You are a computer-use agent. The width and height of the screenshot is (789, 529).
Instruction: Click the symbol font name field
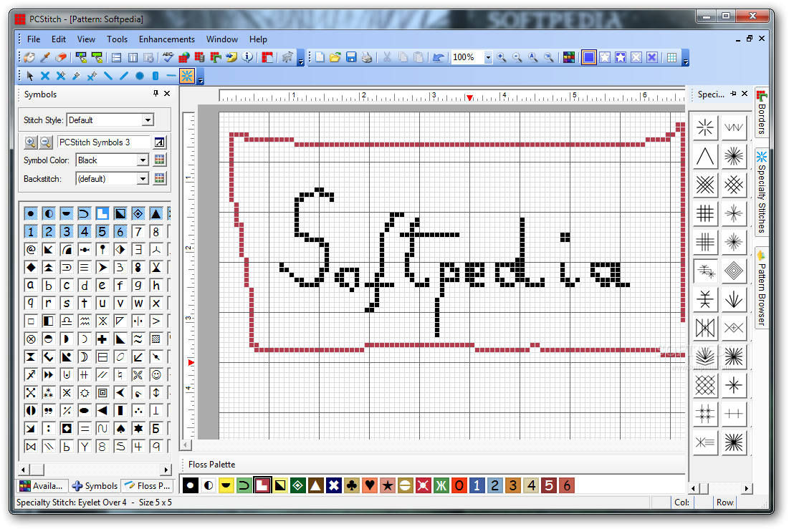pos(104,142)
